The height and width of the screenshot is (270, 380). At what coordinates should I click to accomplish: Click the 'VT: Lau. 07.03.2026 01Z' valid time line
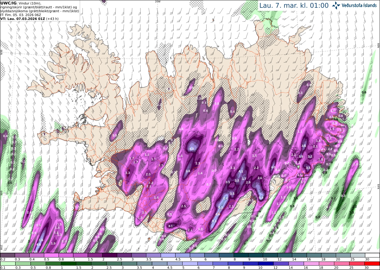23,18
